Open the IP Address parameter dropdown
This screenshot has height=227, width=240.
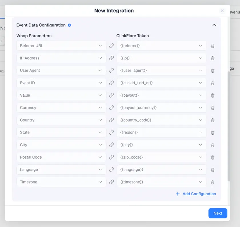[61, 58]
